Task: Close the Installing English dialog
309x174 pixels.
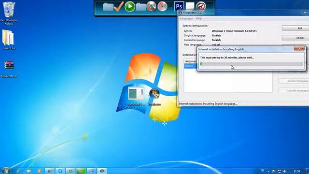Action: pos(299,48)
